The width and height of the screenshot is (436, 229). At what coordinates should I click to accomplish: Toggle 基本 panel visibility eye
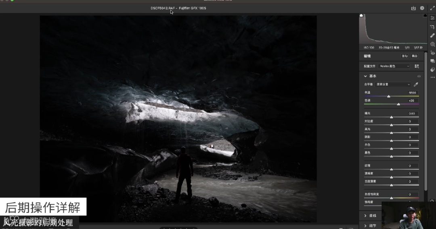coord(419,76)
